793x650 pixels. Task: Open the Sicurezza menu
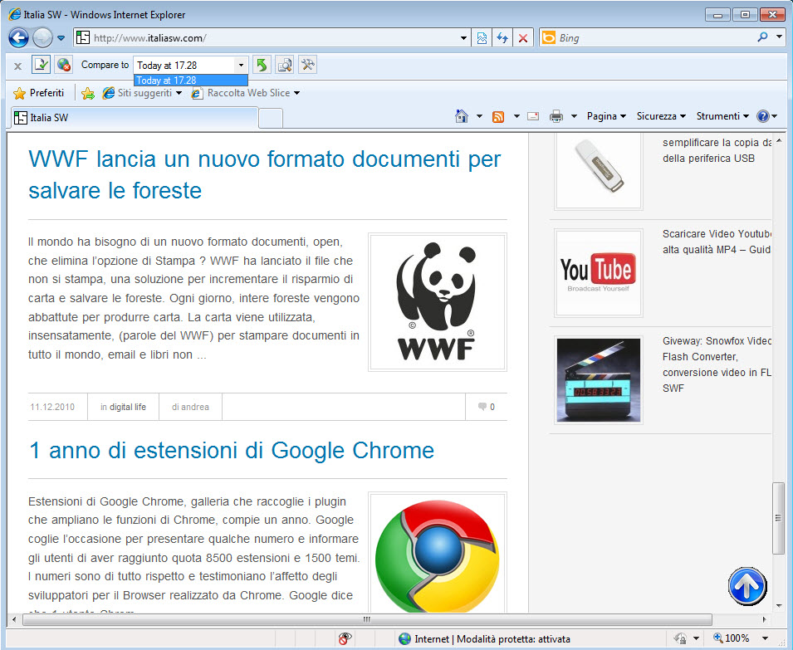coord(661,116)
